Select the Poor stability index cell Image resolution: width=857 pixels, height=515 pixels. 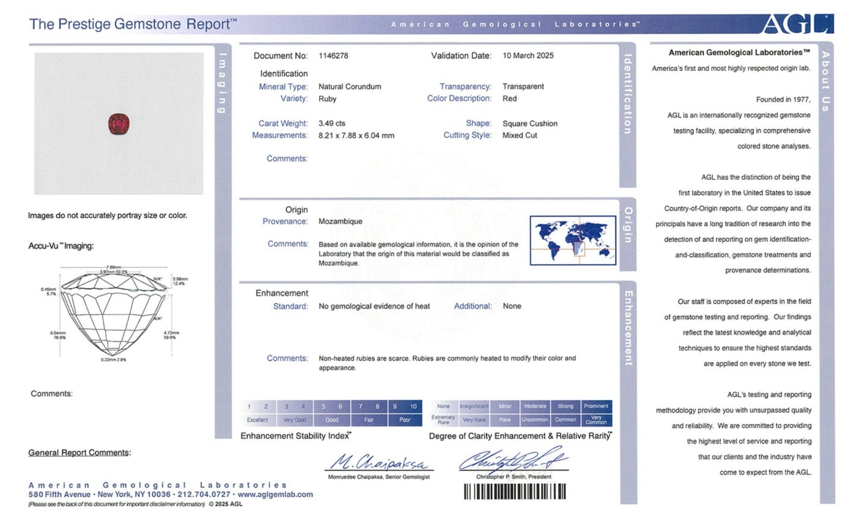click(x=405, y=420)
